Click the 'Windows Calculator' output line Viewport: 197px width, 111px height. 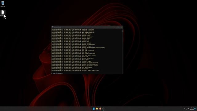tap(72, 37)
